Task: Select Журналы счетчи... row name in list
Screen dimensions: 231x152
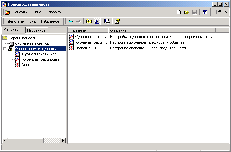Action: (x=91, y=37)
